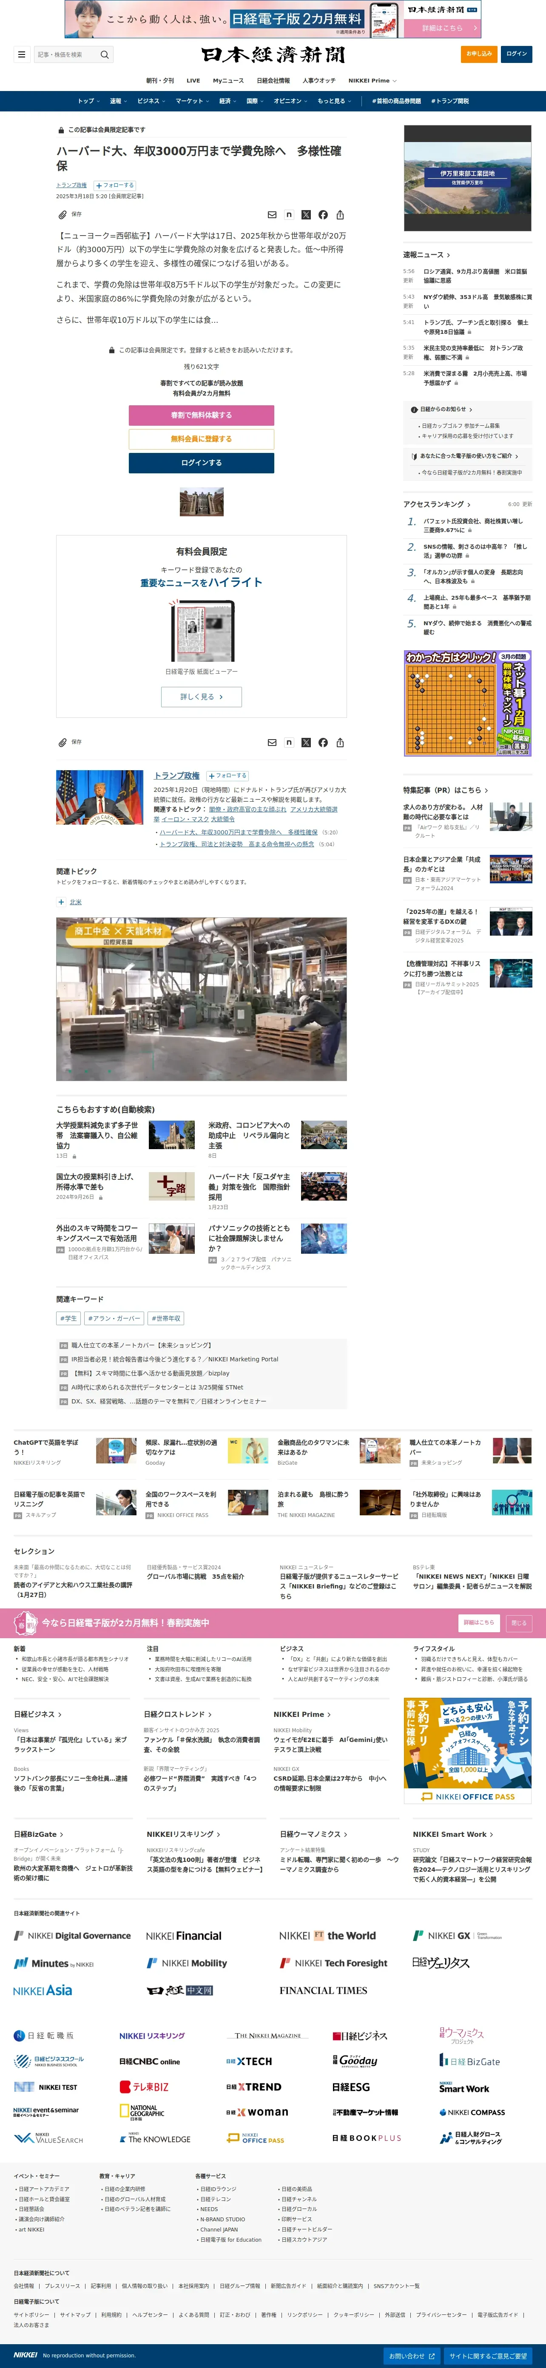Open 日経xTECH logo link

pyautogui.click(x=249, y=2061)
